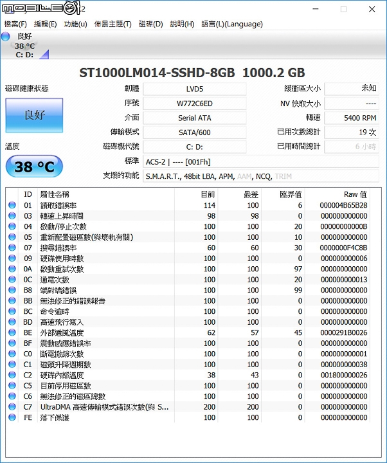Click status icon for attribute C0 斷電撤銷次數
This screenshot has height=463, width=387.
tap(12, 354)
